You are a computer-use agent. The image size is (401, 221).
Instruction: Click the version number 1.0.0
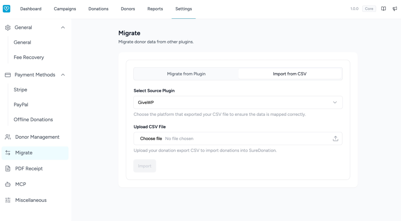(354, 9)
